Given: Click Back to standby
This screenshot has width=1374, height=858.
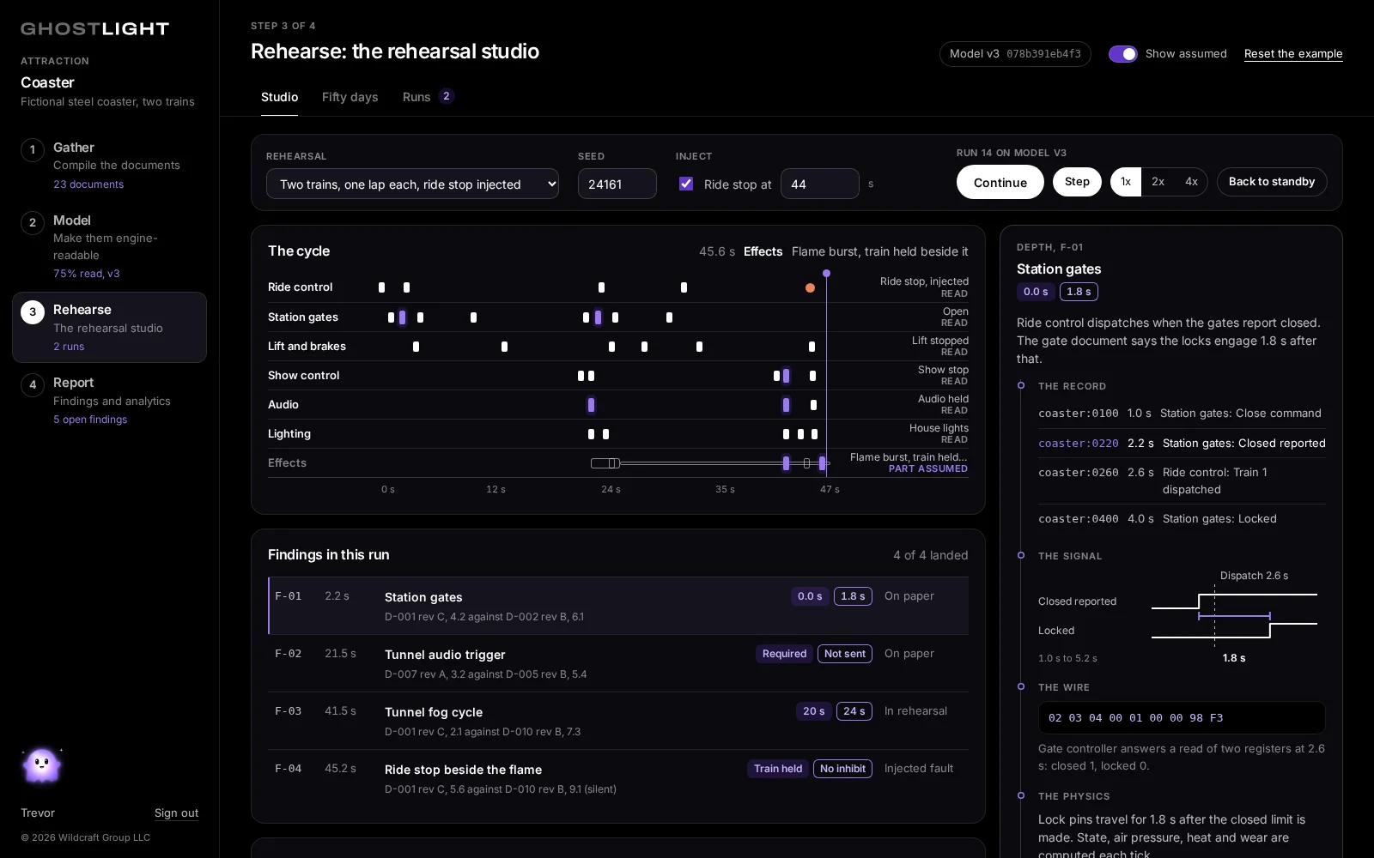Looking at the screenshot, I should pos(1272,182).
